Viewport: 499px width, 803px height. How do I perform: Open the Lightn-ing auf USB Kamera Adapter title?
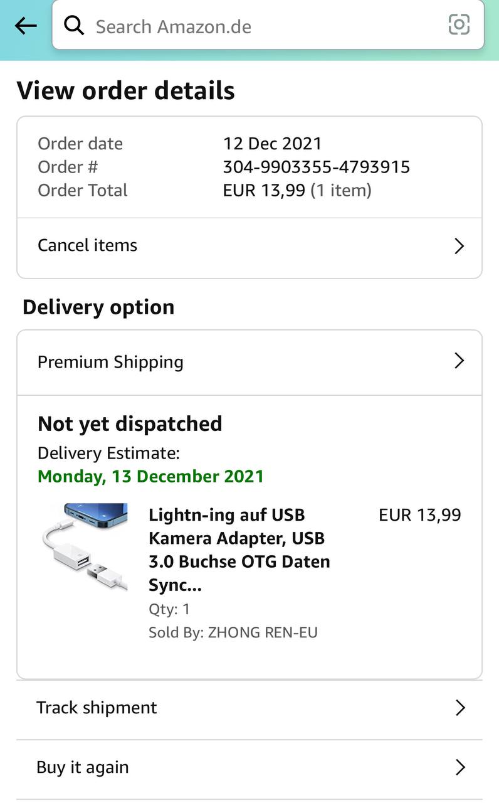pyautogui.click(x=239, y=550)
